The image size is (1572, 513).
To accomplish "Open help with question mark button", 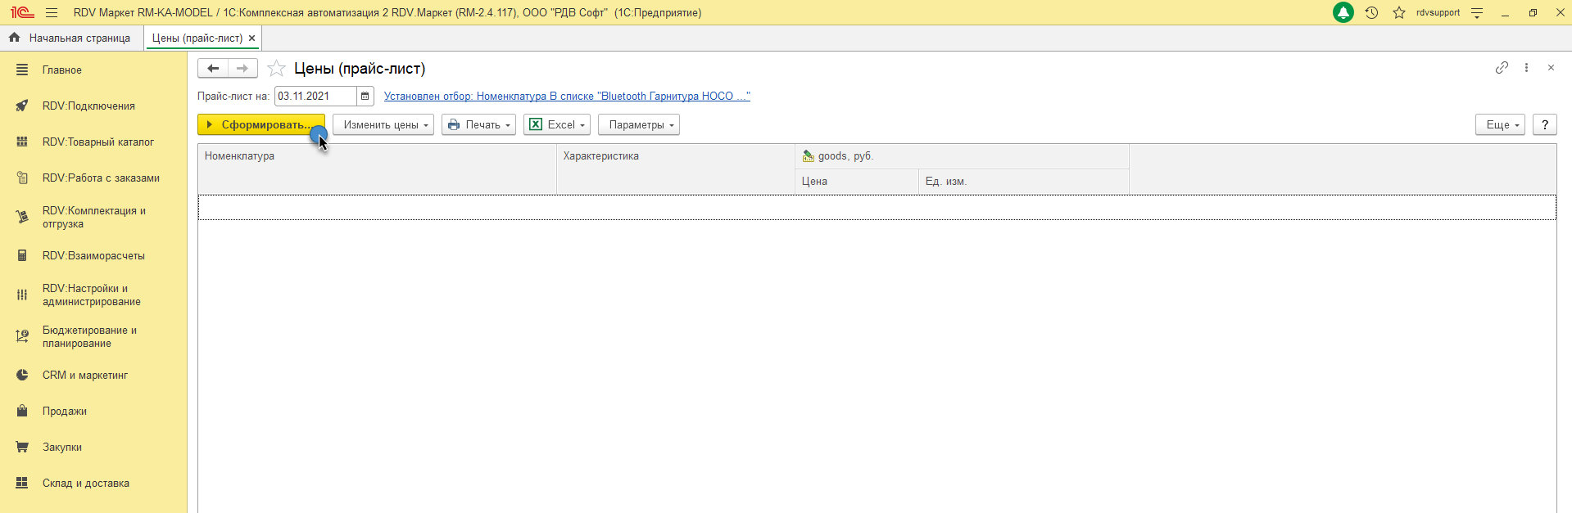I will click(x=1544, y=124).
